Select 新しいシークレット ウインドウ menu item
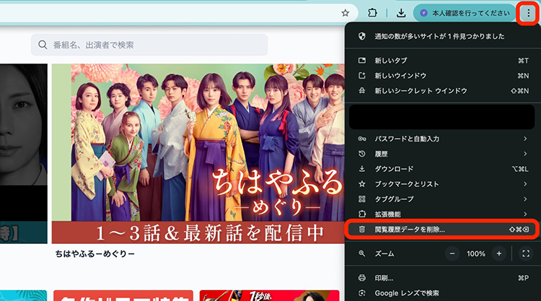The width and height of the screenshot is (541, 301). point(442,91)
